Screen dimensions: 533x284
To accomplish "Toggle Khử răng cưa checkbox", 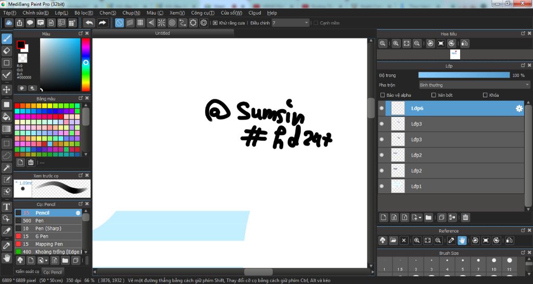I will (x=215, y=23).
